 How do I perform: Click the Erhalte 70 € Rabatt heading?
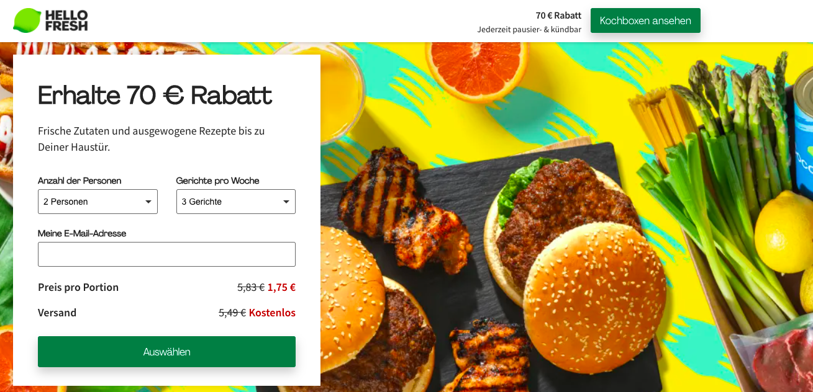(x=155, y=96)
